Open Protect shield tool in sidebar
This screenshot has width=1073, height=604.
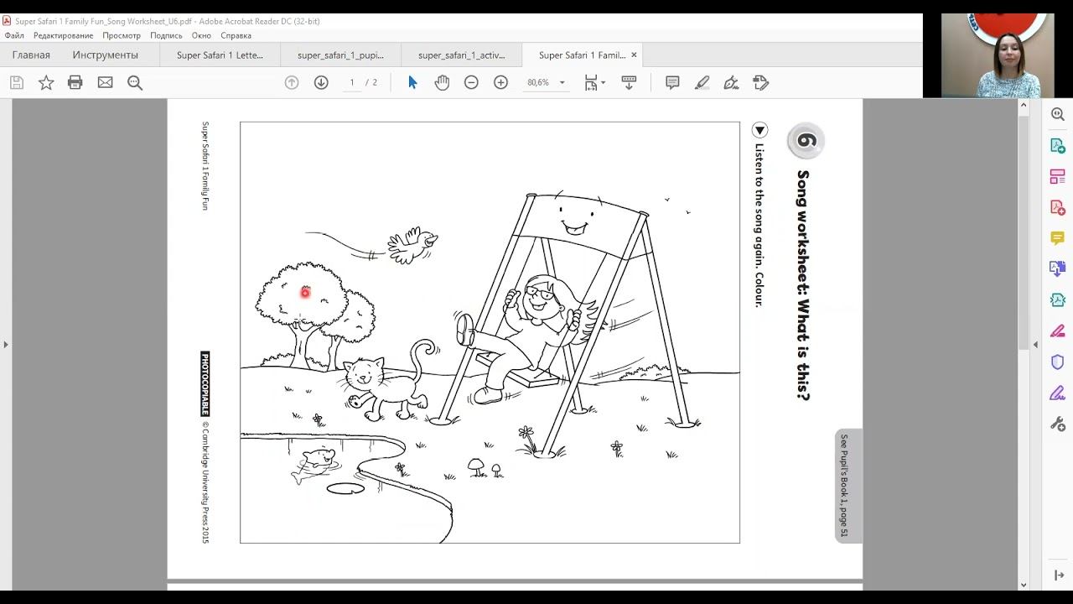pyautogui.click(x=1058, y=362)
